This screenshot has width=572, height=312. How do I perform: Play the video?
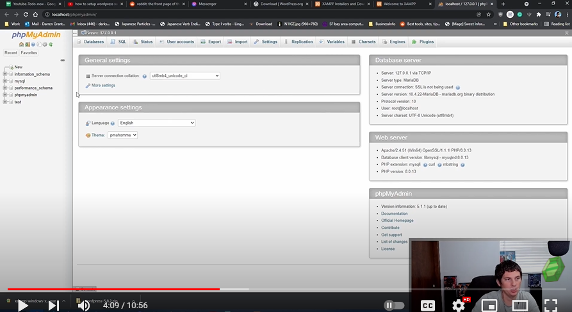tap(23, 305)
